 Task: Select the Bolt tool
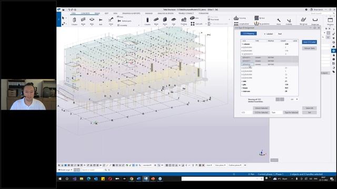[101, 21]
